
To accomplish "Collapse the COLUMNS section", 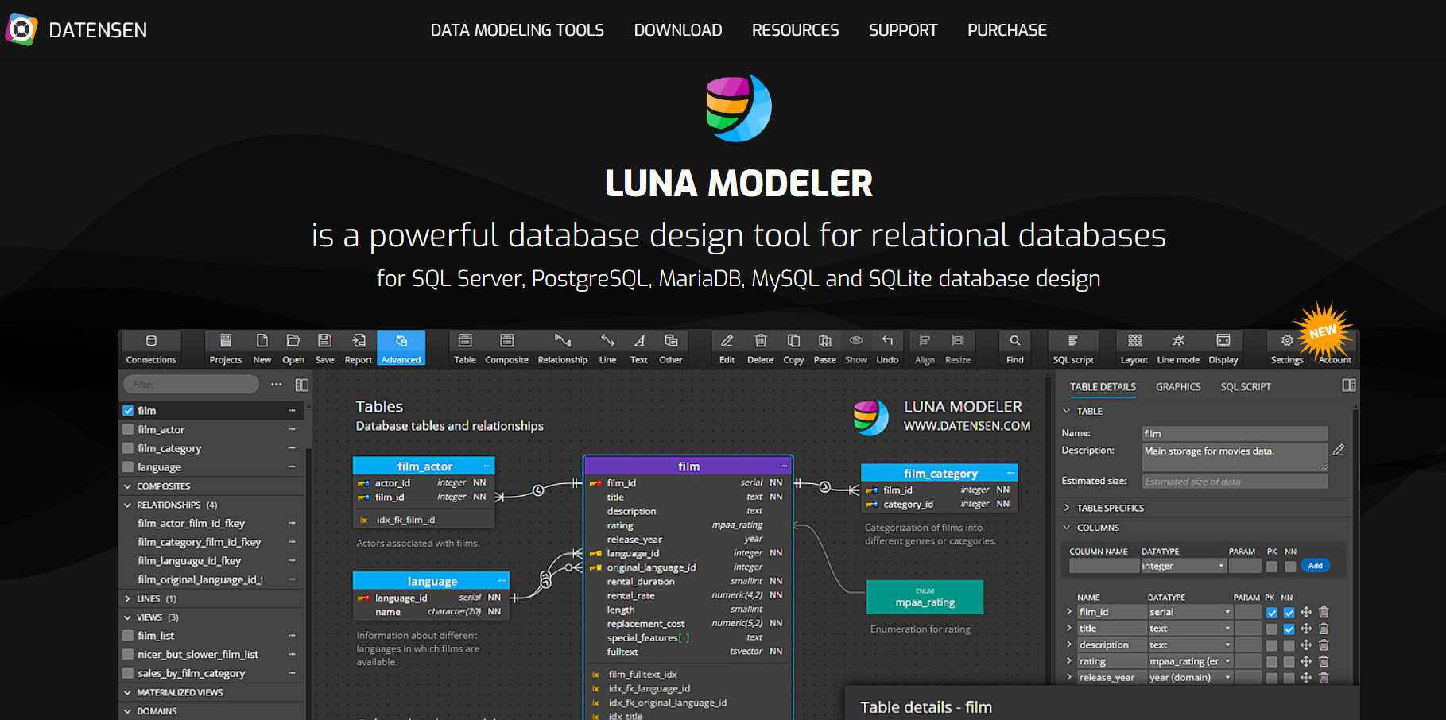I will (1067, 528).
